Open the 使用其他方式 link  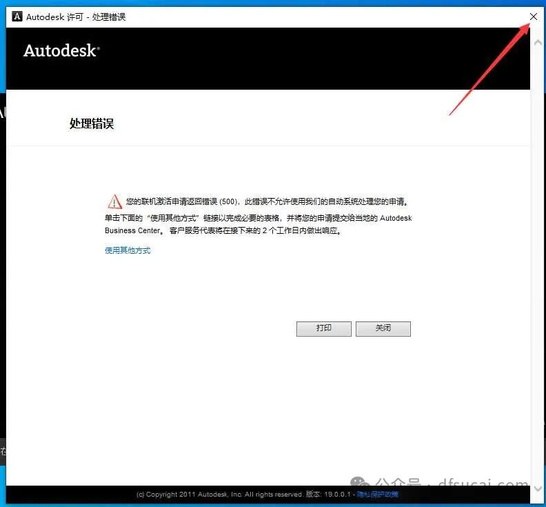click(128, 250)
